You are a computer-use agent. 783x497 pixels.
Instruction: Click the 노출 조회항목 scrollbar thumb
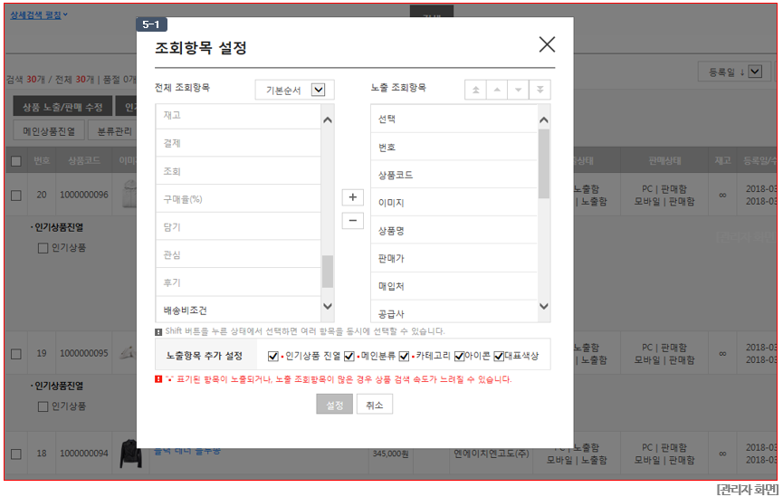(544, 164)
